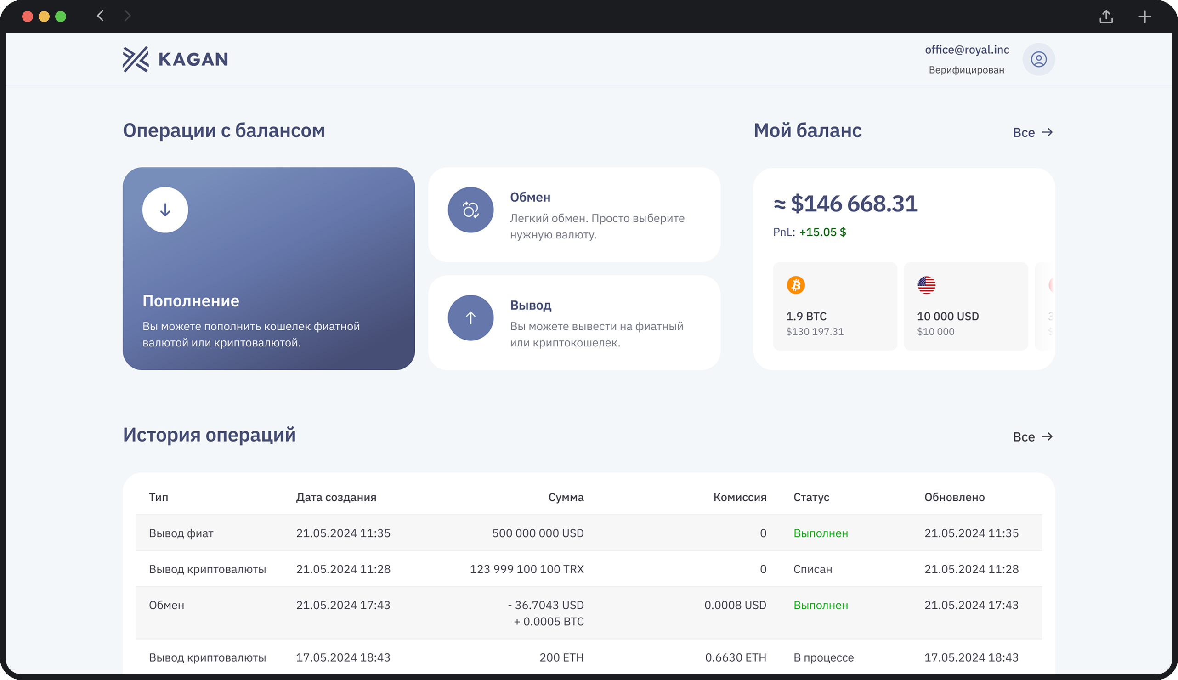Click the Тип column header
This screenshot has height=680, width=1178.
pyautogui.click(x=159, y=497)
